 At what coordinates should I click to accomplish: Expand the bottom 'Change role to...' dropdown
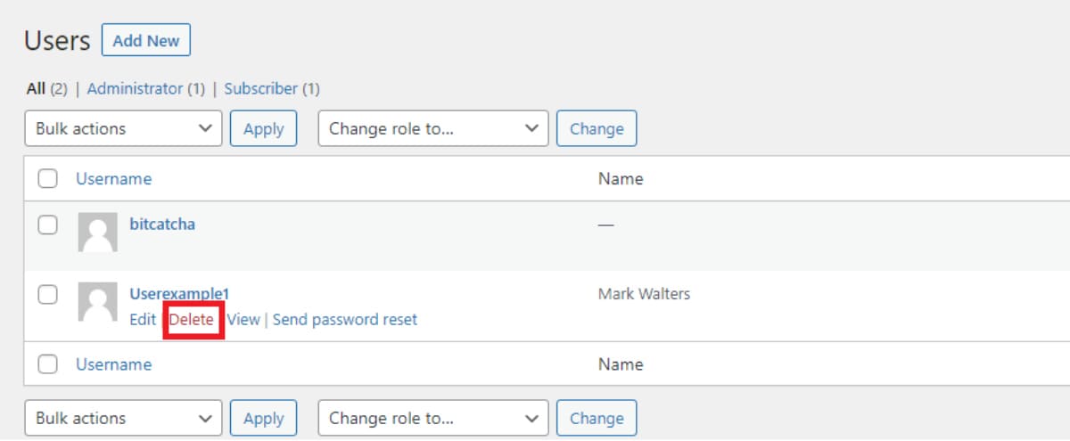433,418
